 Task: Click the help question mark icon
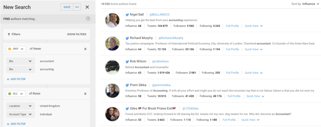point(88,19)
